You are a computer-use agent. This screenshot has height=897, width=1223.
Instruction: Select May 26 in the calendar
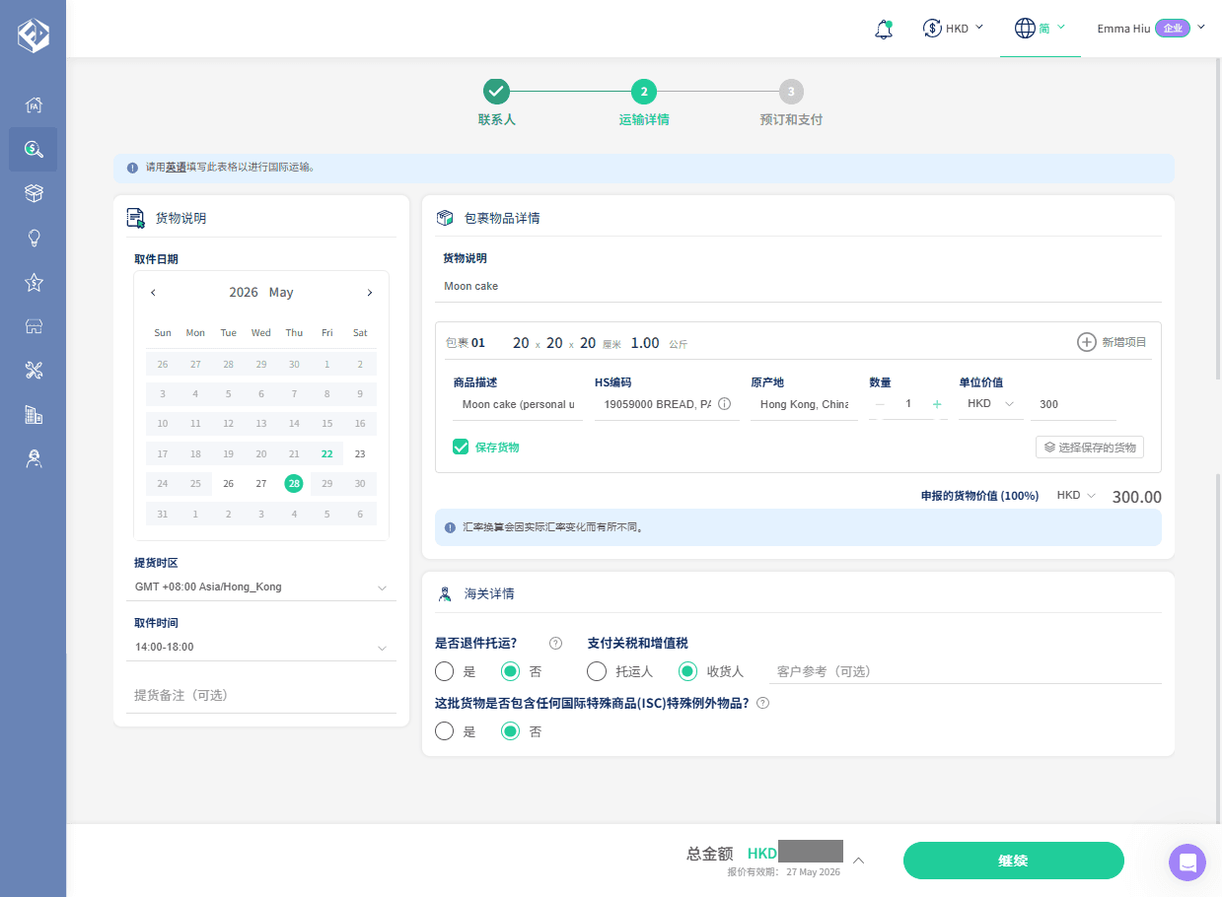pyautogui.click(x=228, y=484)
